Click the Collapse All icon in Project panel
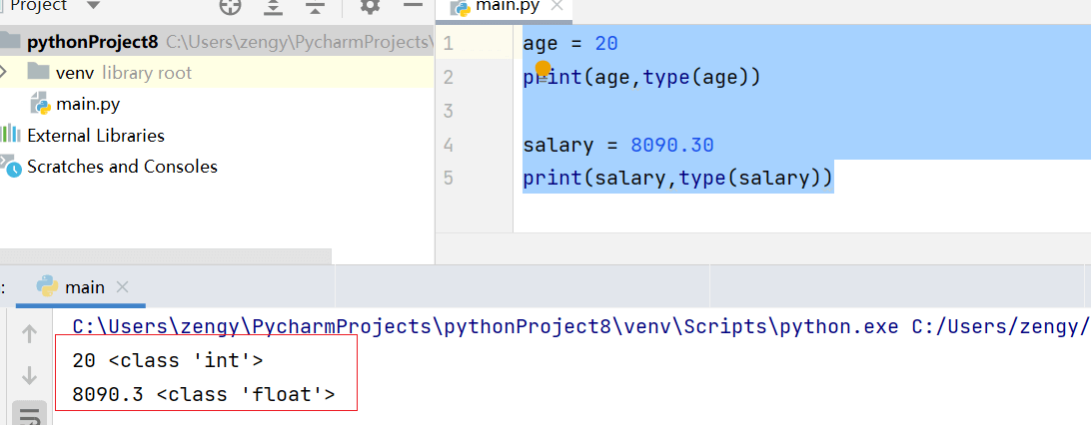 (315, 7)
